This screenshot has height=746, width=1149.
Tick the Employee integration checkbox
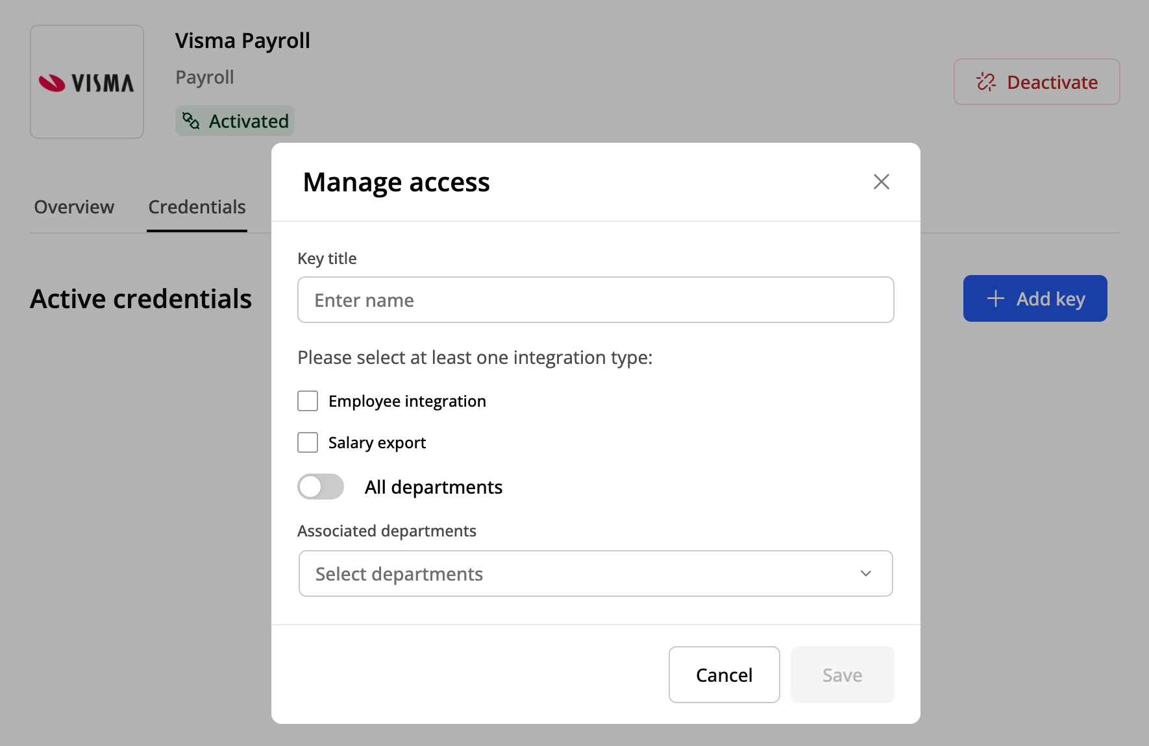coord(308,401)
